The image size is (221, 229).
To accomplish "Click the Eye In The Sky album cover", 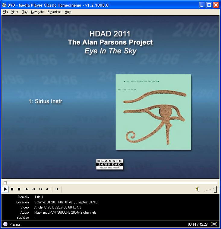I will pos(153,112).
